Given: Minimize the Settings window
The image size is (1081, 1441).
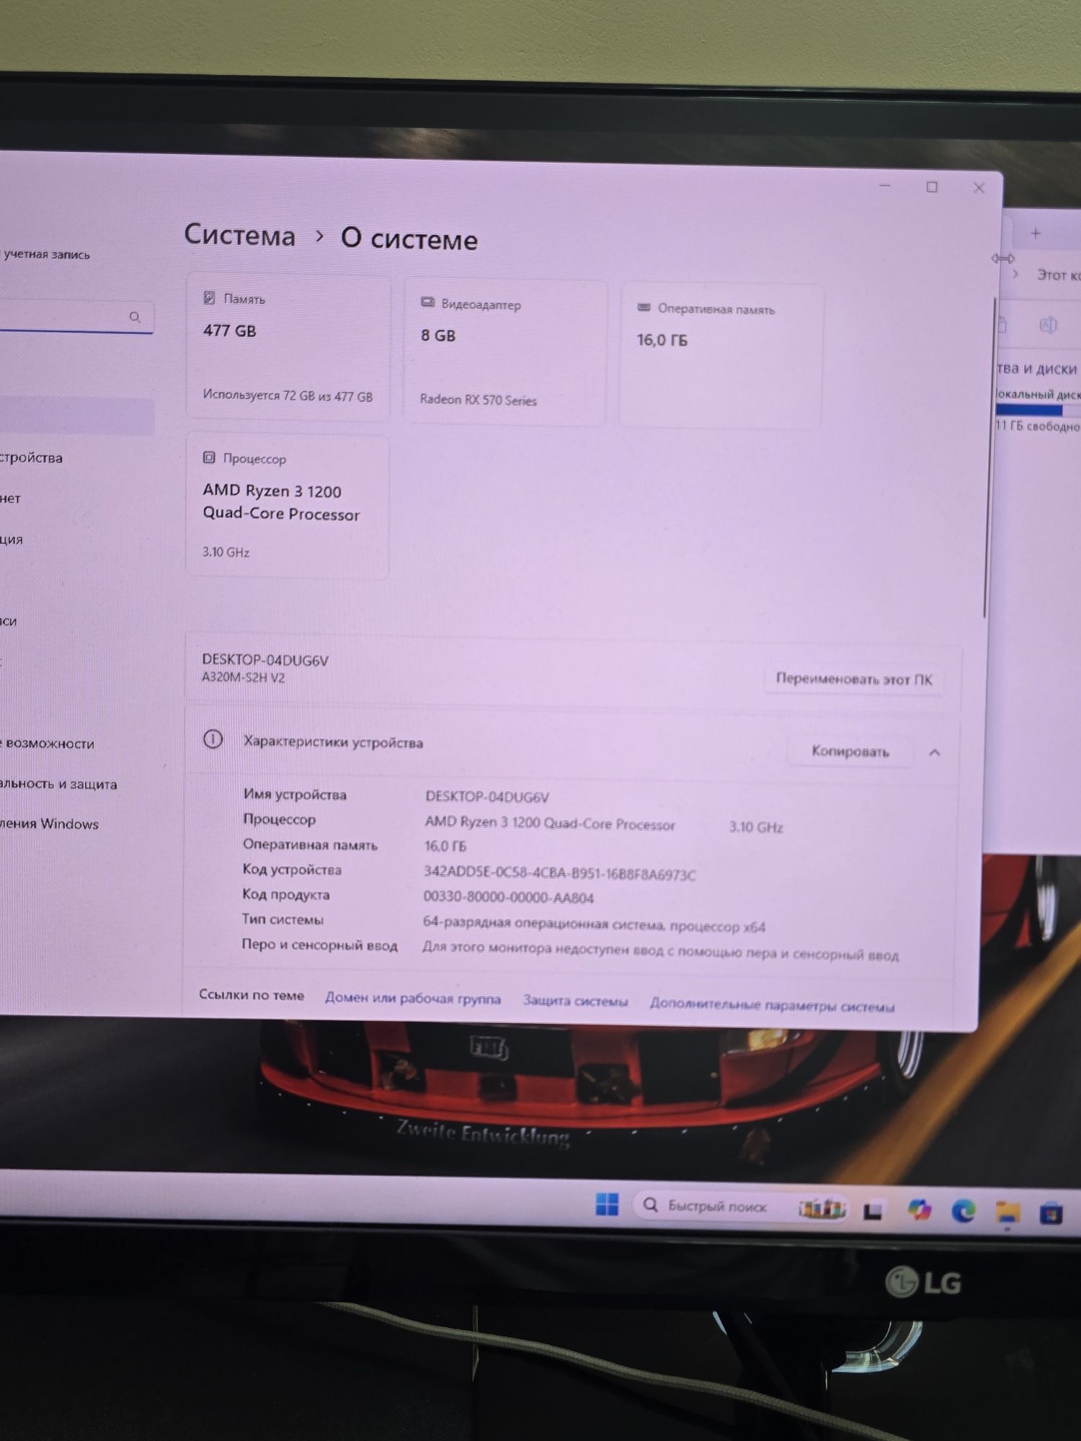Looking at the screenshot, I should click(x=885, y=186).
